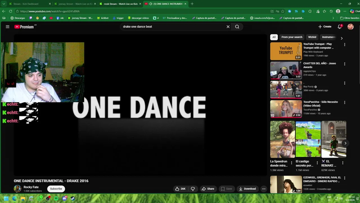Expand the bookmarks bar overflow chevron
Screen dimensions: 360x203
(333, 18)
